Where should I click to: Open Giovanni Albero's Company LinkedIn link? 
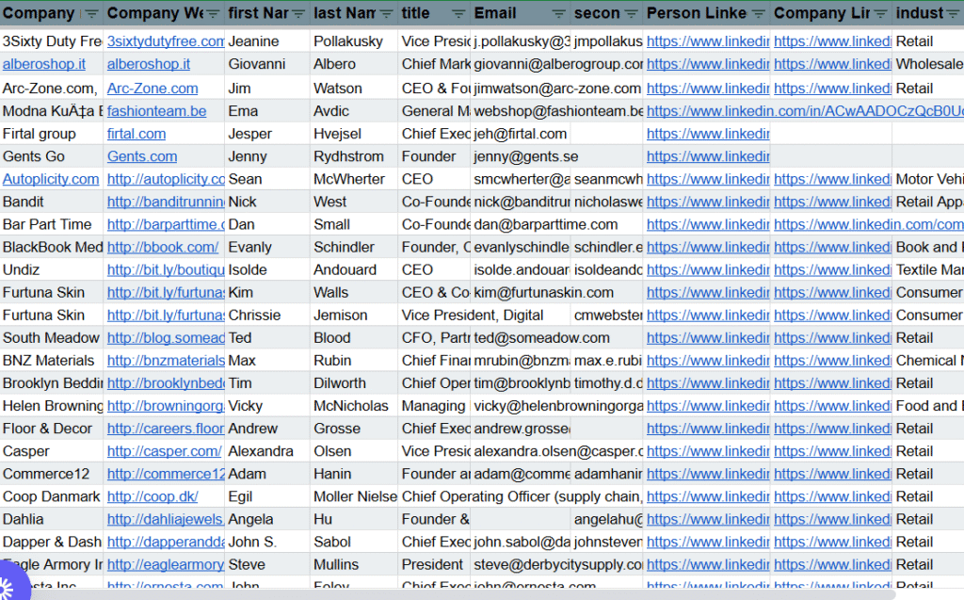coord(833,64)
